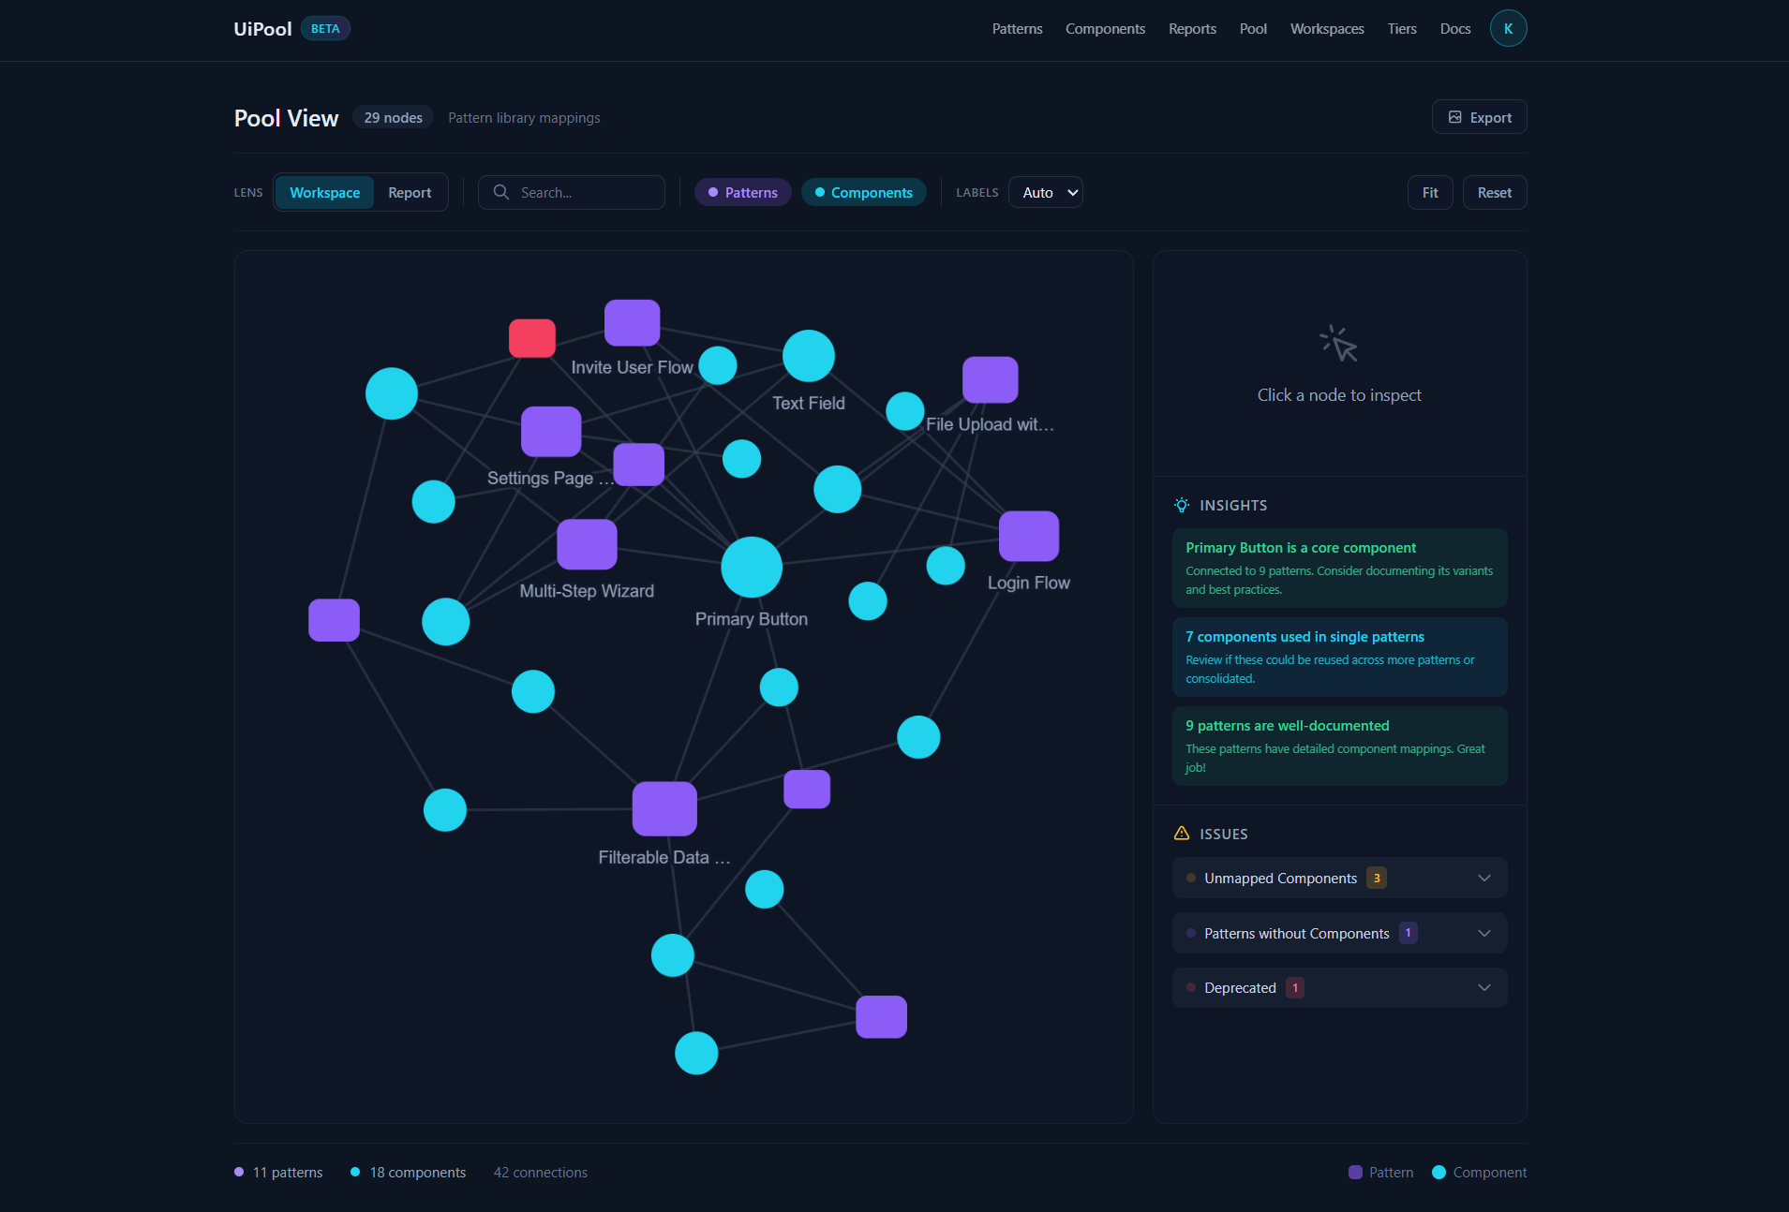1789x1212 pixels.
Task: Click the Export button
Action: click(x=1479, y=117)
